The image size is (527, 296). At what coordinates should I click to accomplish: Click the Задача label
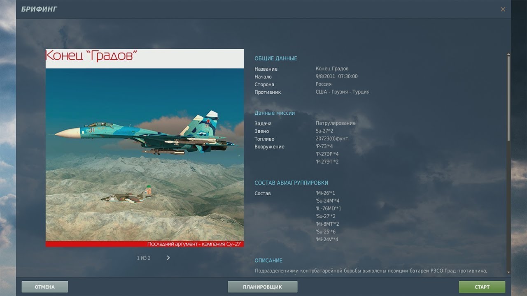pos(263,123)
